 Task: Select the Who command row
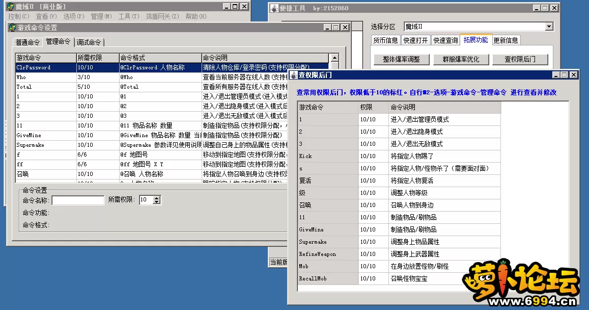[x=151, y=77]
